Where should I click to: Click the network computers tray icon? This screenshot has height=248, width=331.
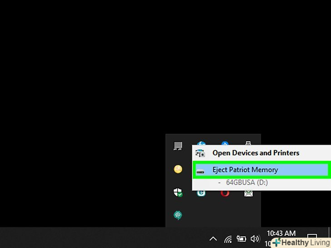[178, 146]
